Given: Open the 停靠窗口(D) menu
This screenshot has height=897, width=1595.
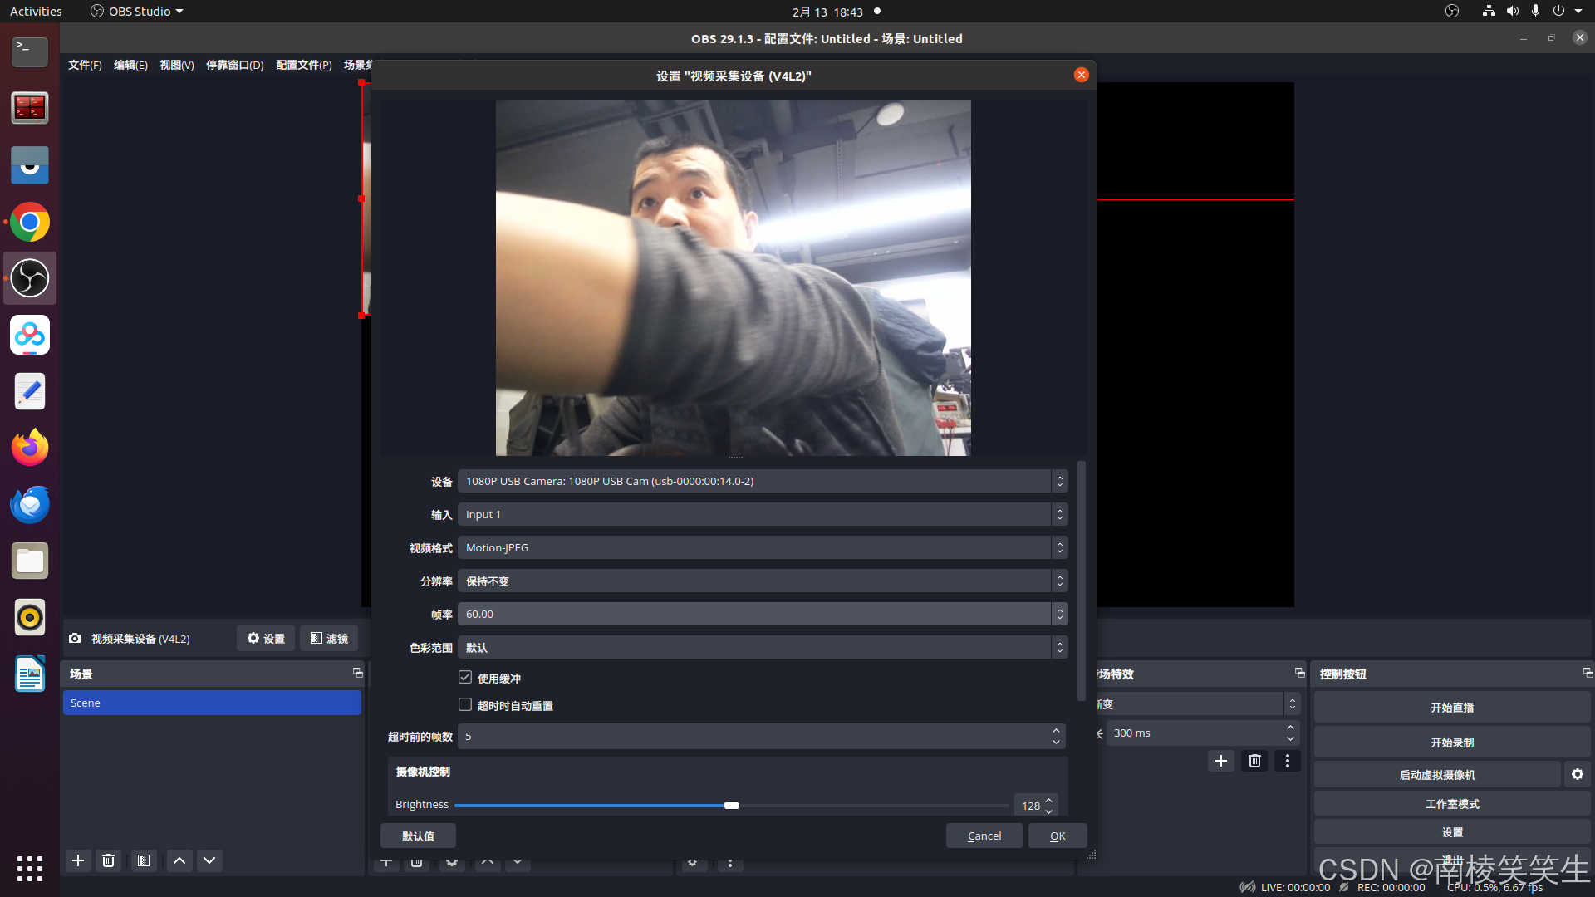Looking at the screenshot, I should 234,65.
